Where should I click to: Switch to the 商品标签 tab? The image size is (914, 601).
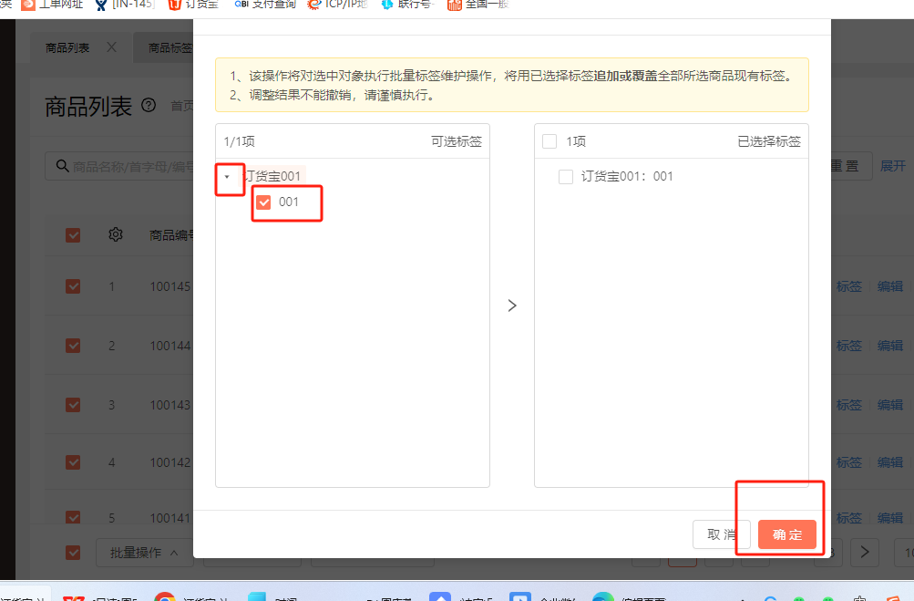(170, 47)
